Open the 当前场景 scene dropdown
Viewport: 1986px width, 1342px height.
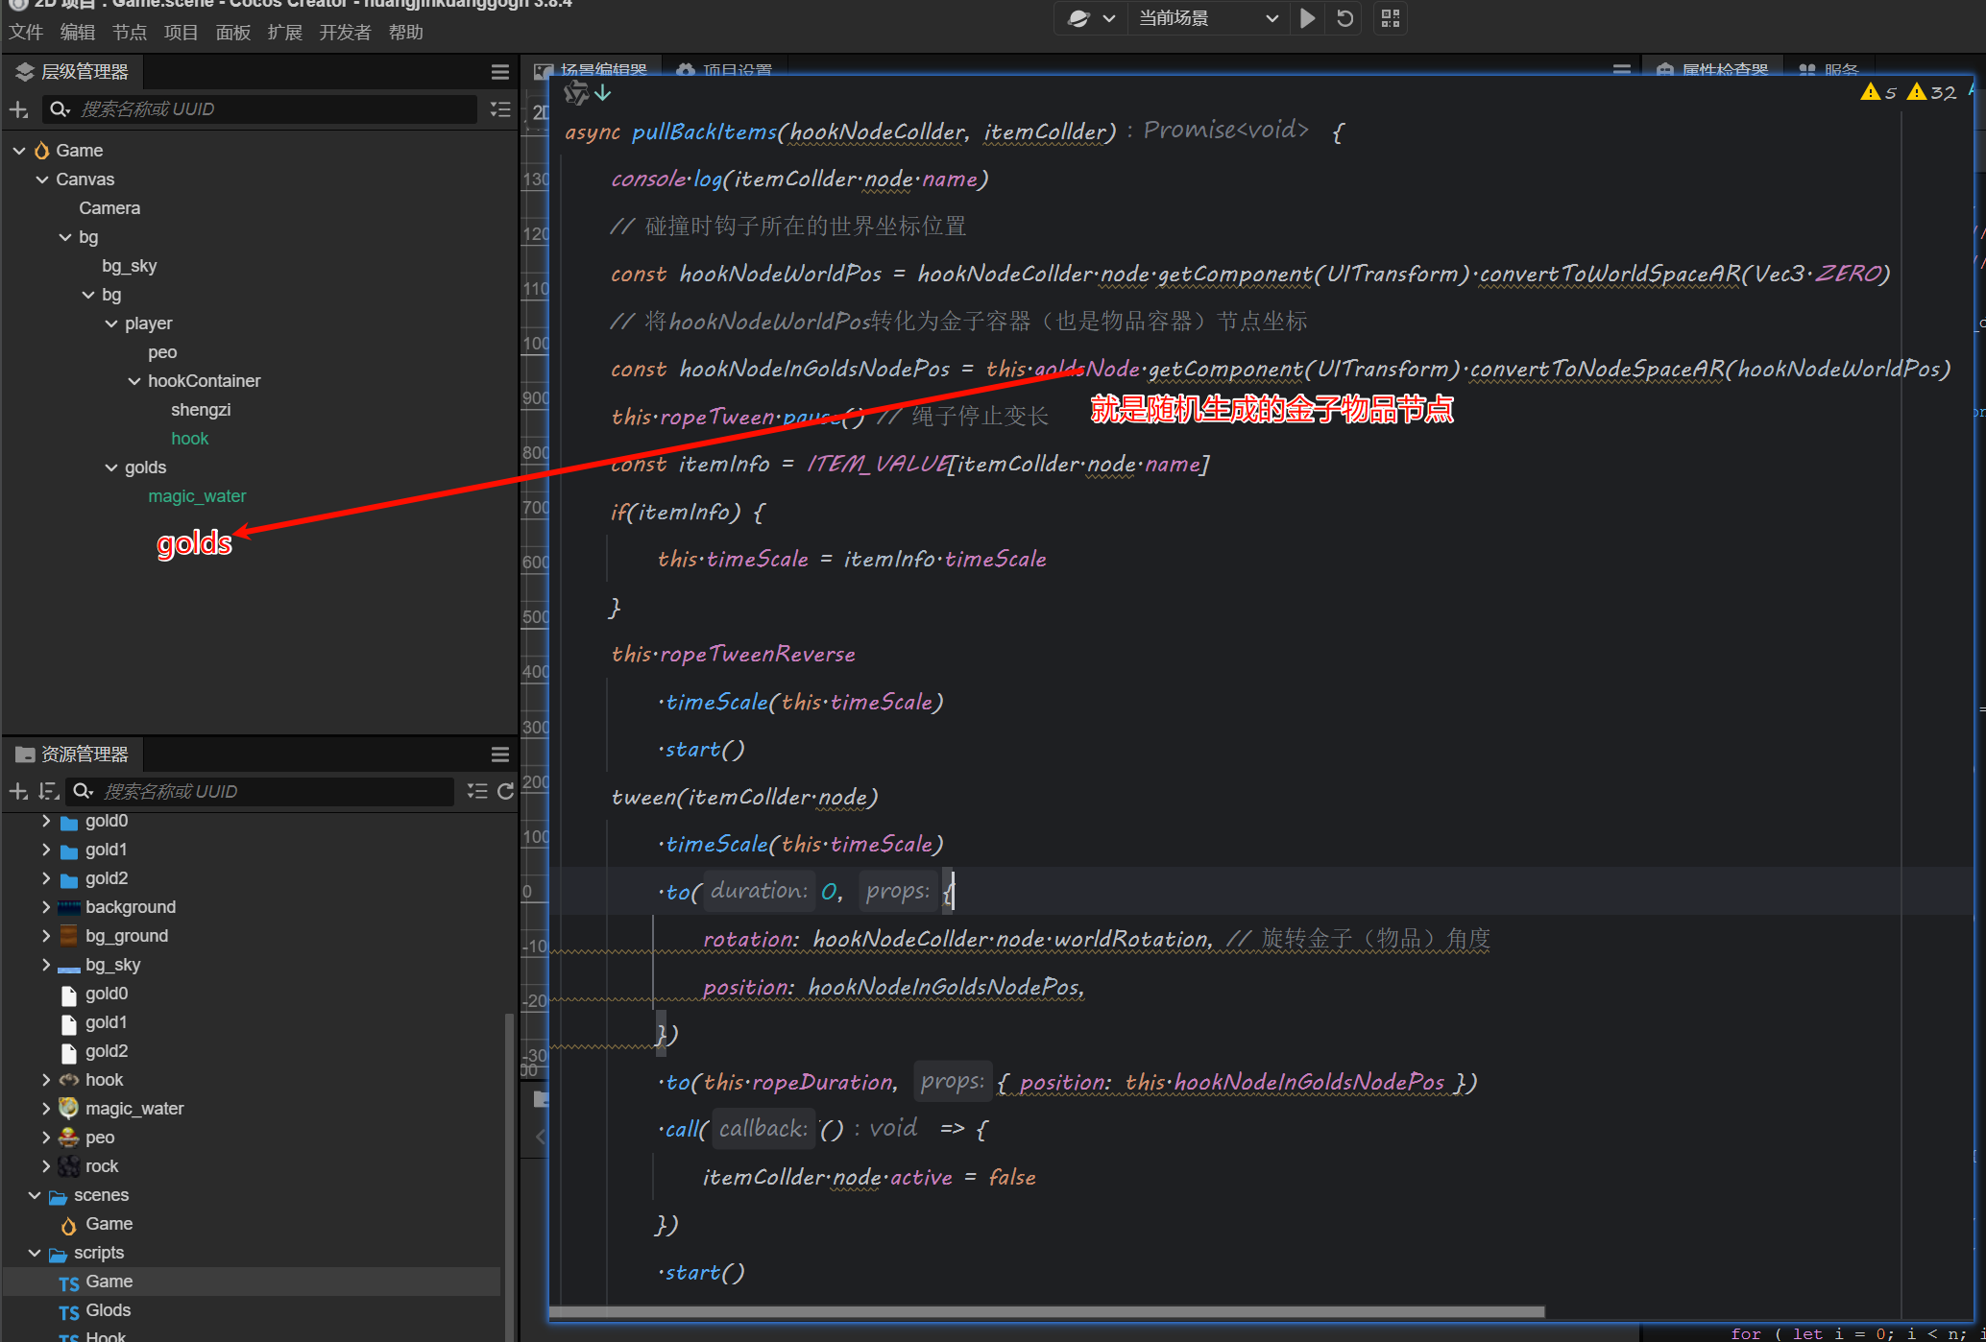click(x=1207, y=18)
